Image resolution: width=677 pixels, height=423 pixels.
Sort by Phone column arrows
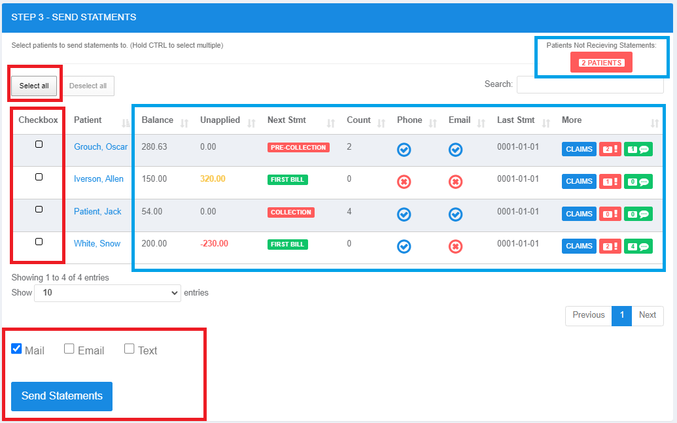[x=432, y=124]
